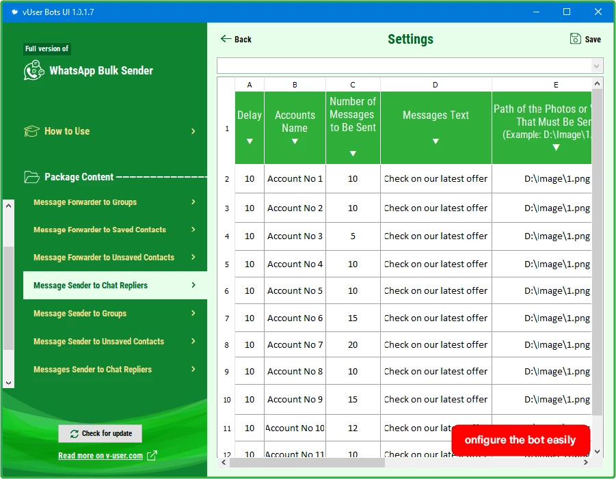Viewport: 616px width, 479px height.
Task: Click the sidebar scroll up arrow
Action: coord(8,206)
